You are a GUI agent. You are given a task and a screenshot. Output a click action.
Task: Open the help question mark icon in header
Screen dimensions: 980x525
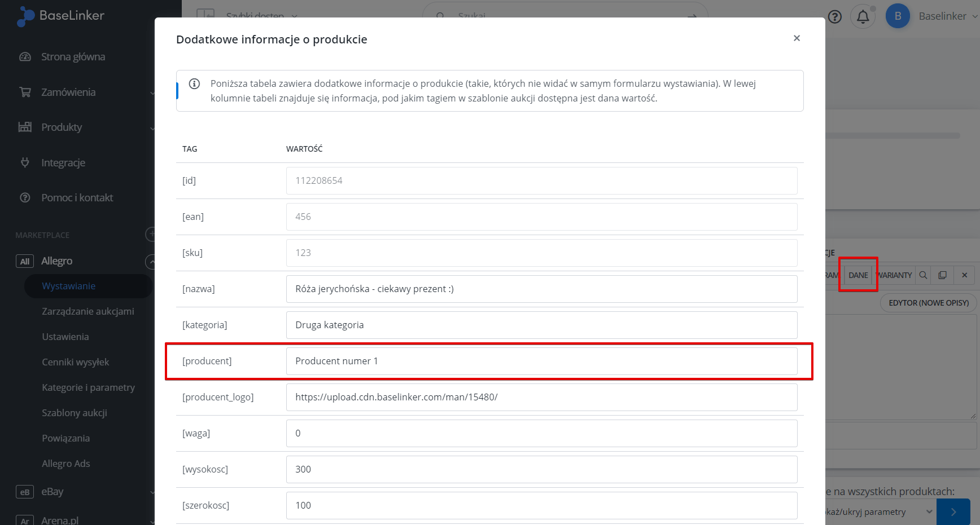coord(835,17)
